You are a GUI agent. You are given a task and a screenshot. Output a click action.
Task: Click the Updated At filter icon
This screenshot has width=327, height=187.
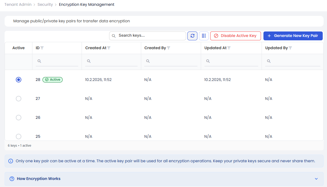229,48
